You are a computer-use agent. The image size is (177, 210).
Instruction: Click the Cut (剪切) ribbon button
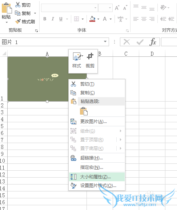23,5
